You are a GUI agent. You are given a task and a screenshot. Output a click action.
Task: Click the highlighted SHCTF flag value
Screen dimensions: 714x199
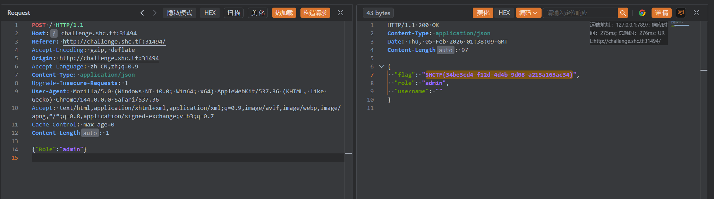pos(499,75)
